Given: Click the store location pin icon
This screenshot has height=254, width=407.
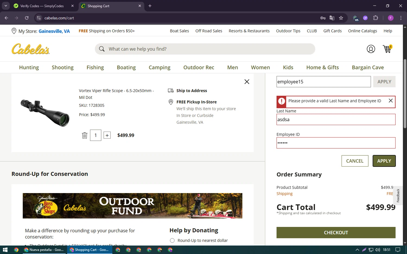Looking at the screenshot, I should [14, 31].
